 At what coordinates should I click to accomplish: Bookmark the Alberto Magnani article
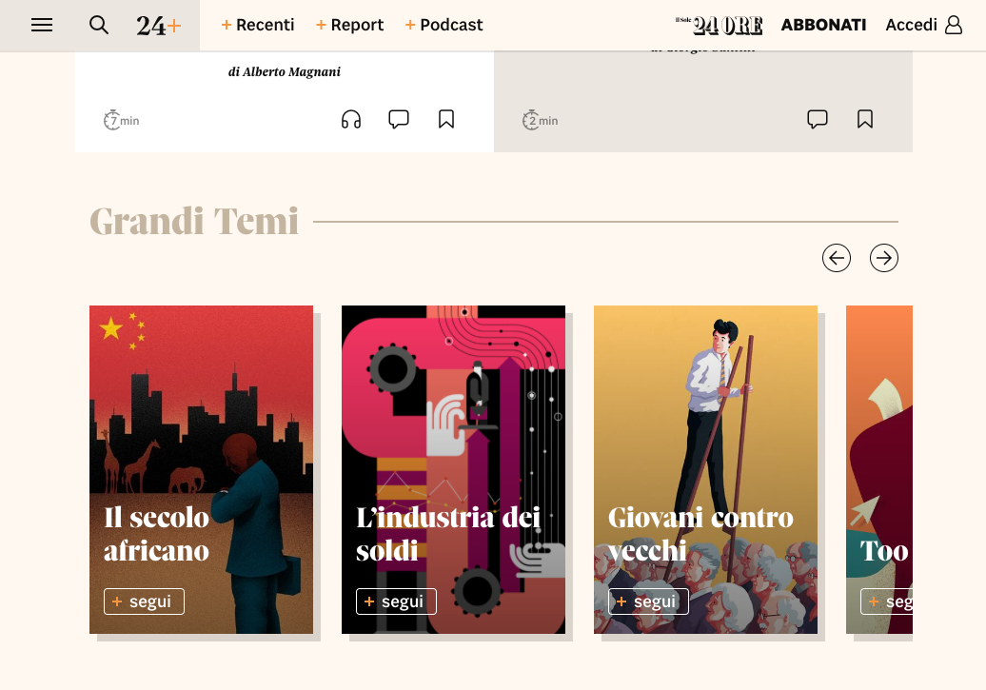(446, 119)
